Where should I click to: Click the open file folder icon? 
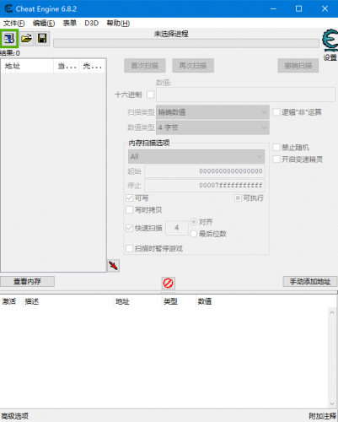[x=26, y=38]
